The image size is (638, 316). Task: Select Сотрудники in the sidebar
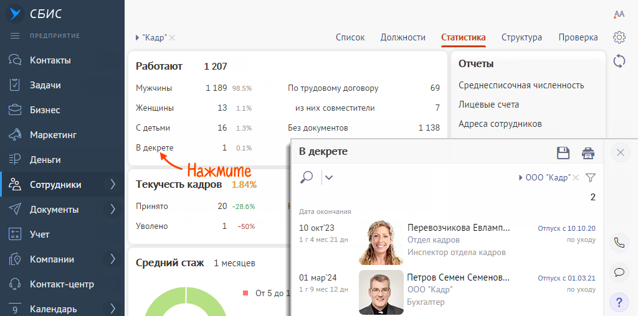[55, 185]
